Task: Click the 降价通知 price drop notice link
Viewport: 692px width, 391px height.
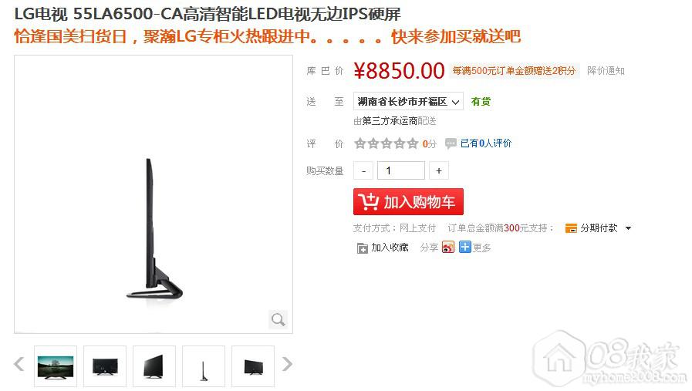Action: click(x=606, y=71)
